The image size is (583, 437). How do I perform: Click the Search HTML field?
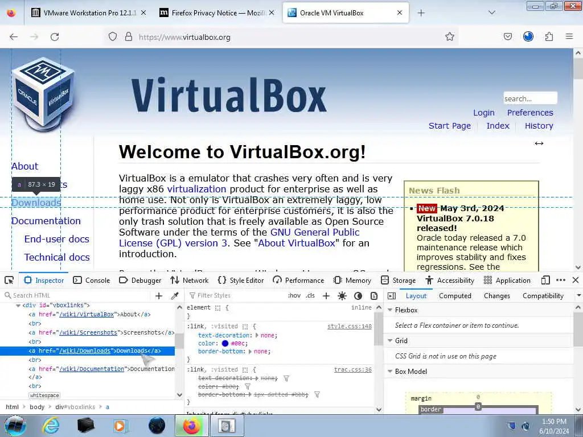click(x=76, y=295)
